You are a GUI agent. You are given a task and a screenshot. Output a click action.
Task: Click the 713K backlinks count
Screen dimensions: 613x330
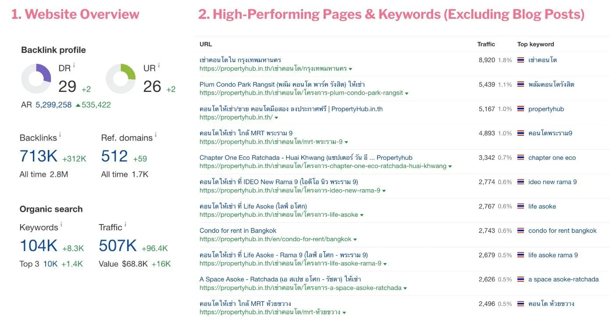39,156
